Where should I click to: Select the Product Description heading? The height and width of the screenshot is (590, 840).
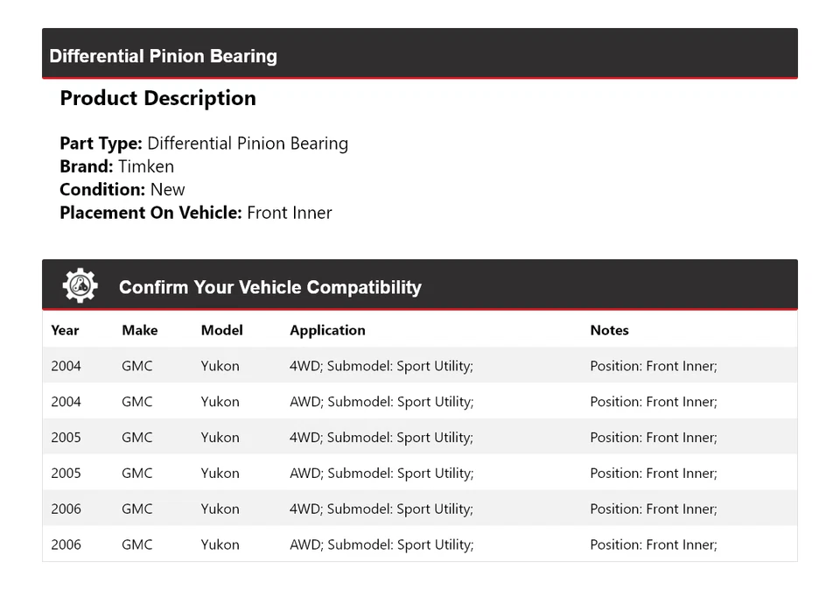point(157,98)
